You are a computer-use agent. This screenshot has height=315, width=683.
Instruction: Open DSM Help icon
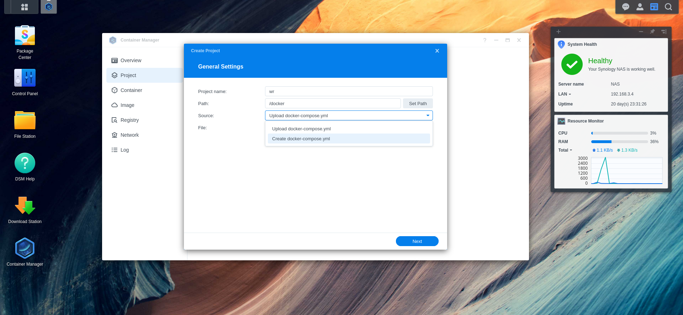25,163
